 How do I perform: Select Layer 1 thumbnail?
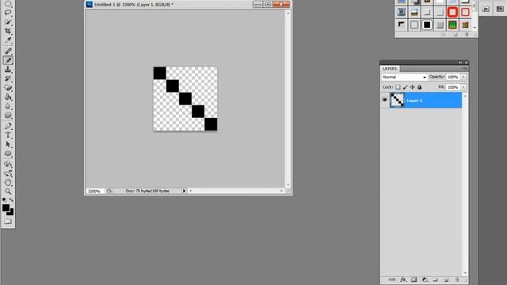click(397, 100)
